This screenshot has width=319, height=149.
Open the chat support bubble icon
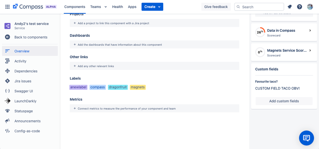pyautogui.click(x=306, y=138)
